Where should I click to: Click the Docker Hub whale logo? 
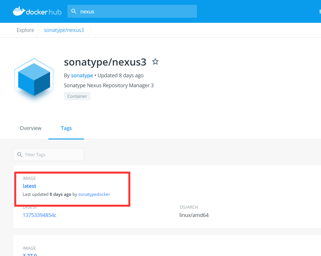tap(19, 11)
